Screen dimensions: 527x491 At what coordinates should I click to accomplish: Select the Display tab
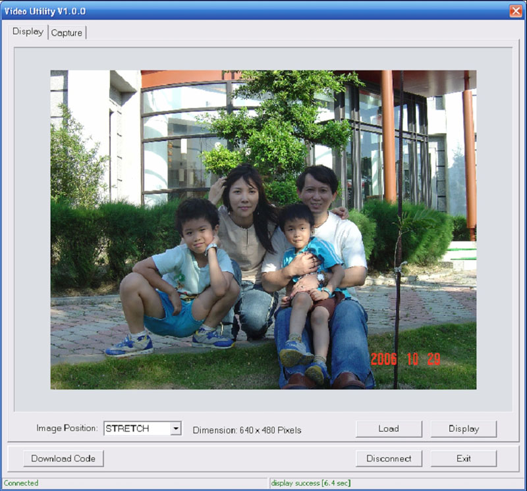[x=28, y=32]
